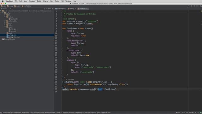Click the FoodModel.js breadcrumb in navigation bar
Screen dimensions: 202x114
pos(27,6)
